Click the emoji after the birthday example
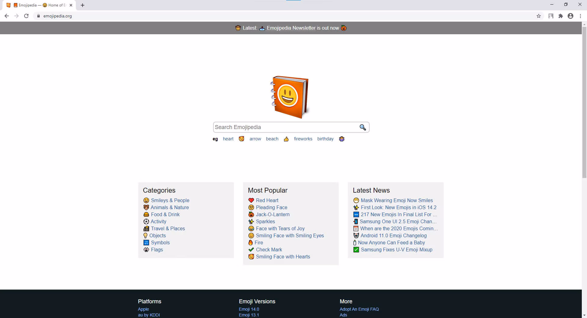 coord(342,139)
